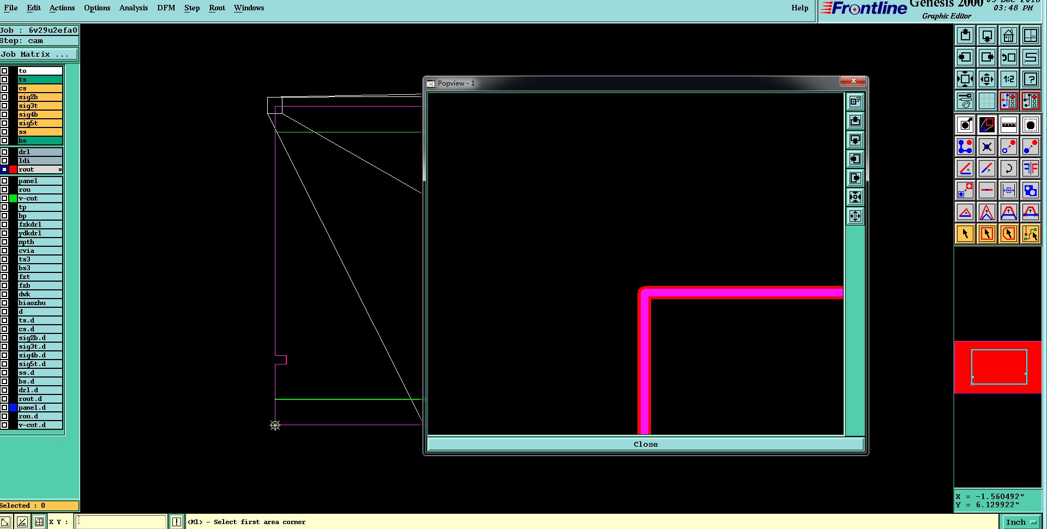This screenshot has height=529, width=1047.
Task: Open the Analysis menu
Action: point(134,8)
